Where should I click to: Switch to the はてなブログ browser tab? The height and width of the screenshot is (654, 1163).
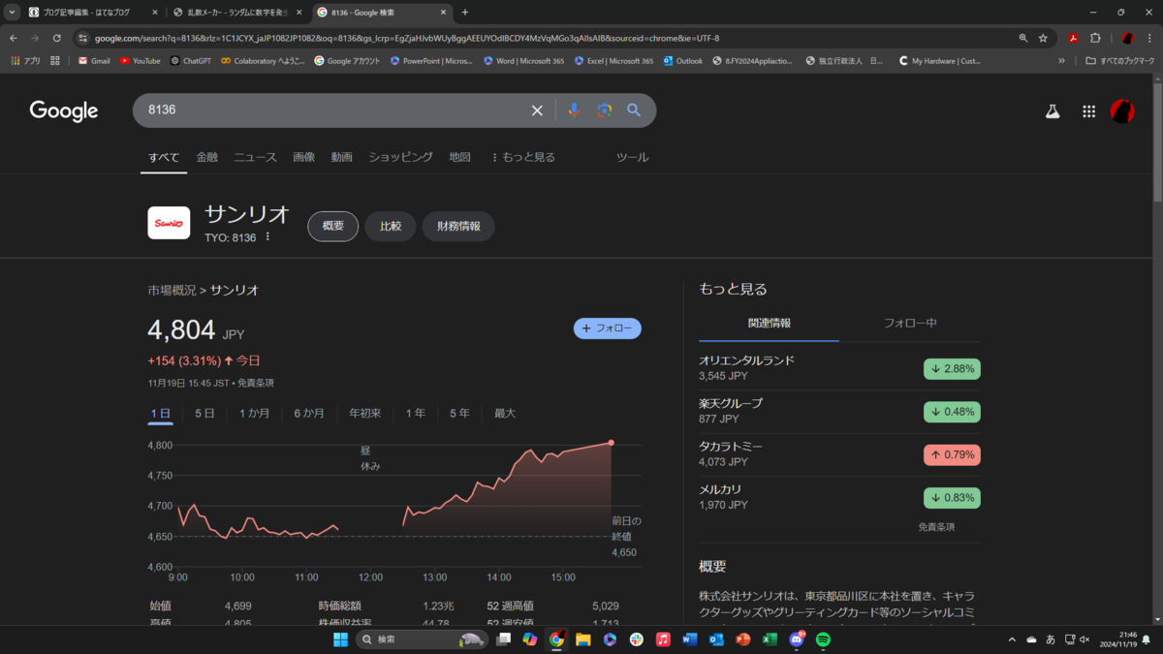(x=92, y=13)
